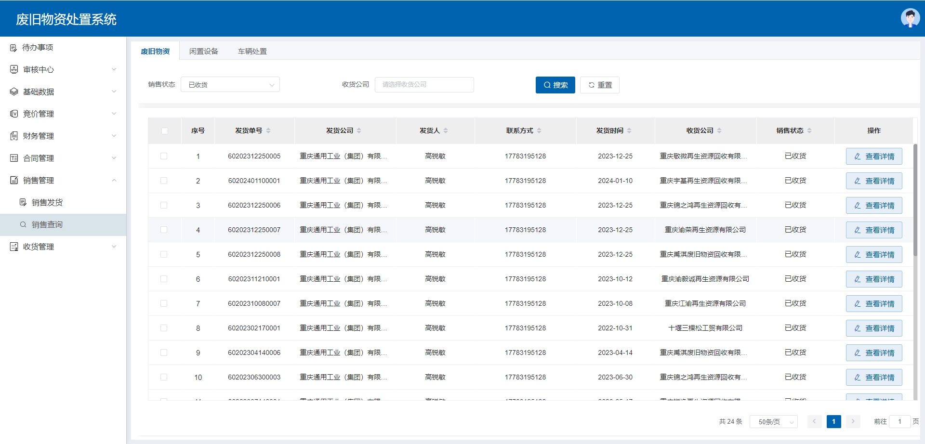Open 销售发货 in the sidebar

[x=47, y=202]
